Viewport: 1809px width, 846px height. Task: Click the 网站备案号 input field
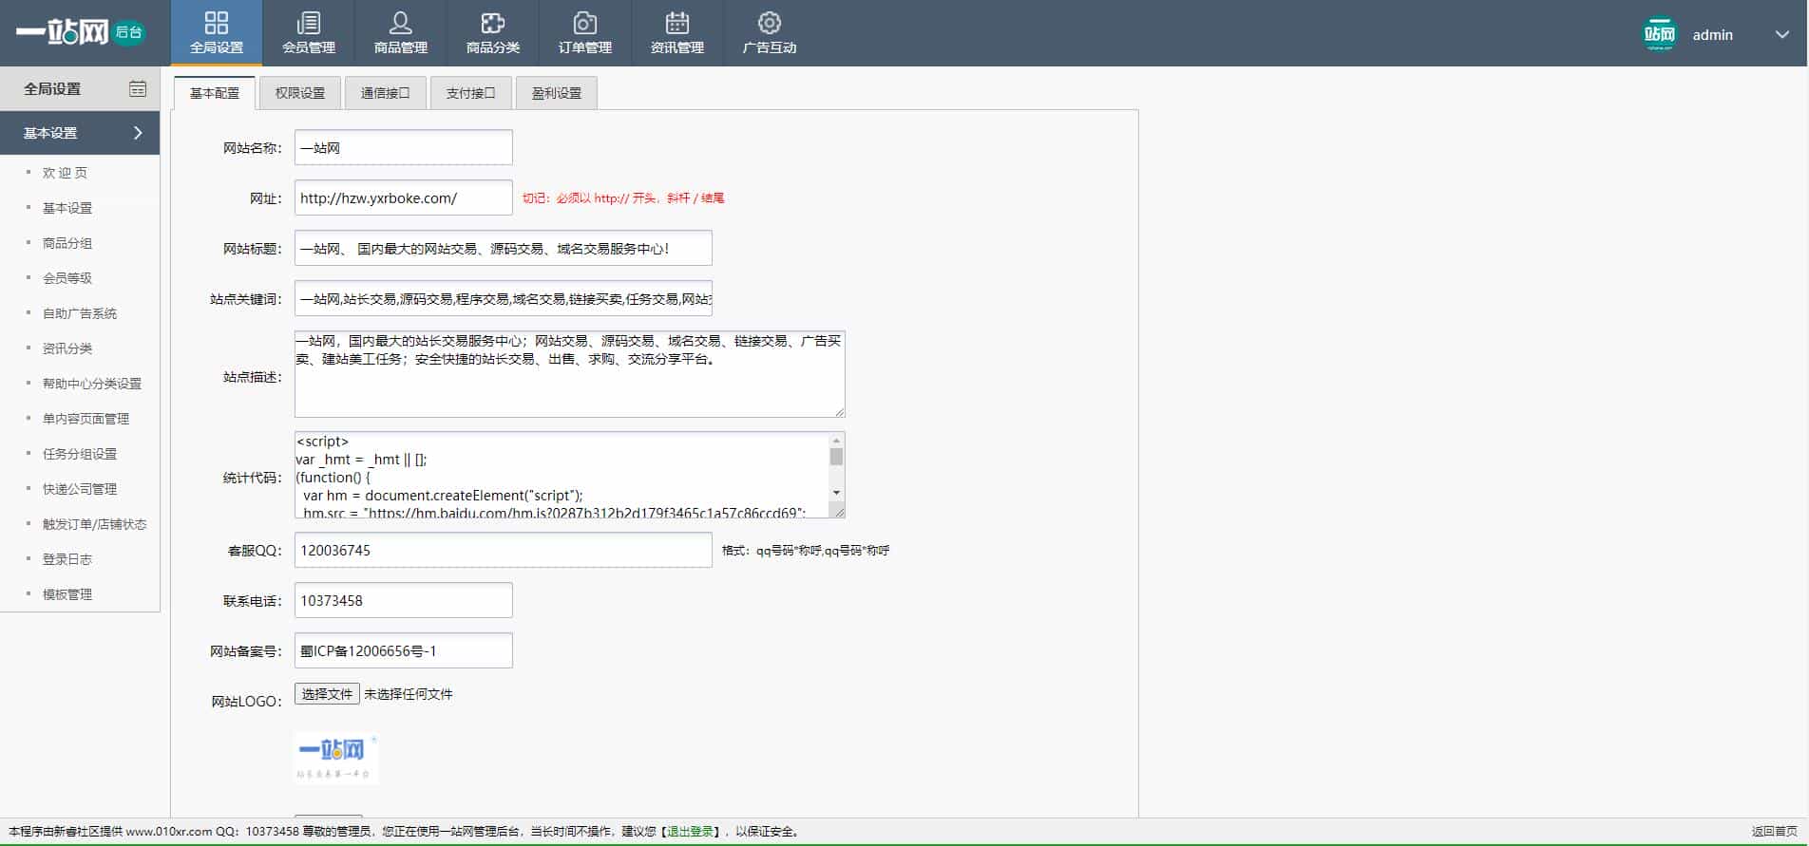click(x=404, y=650)
